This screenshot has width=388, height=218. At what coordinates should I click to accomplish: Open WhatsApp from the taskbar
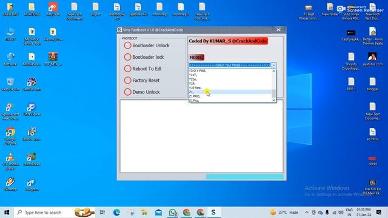click(173, 213)
